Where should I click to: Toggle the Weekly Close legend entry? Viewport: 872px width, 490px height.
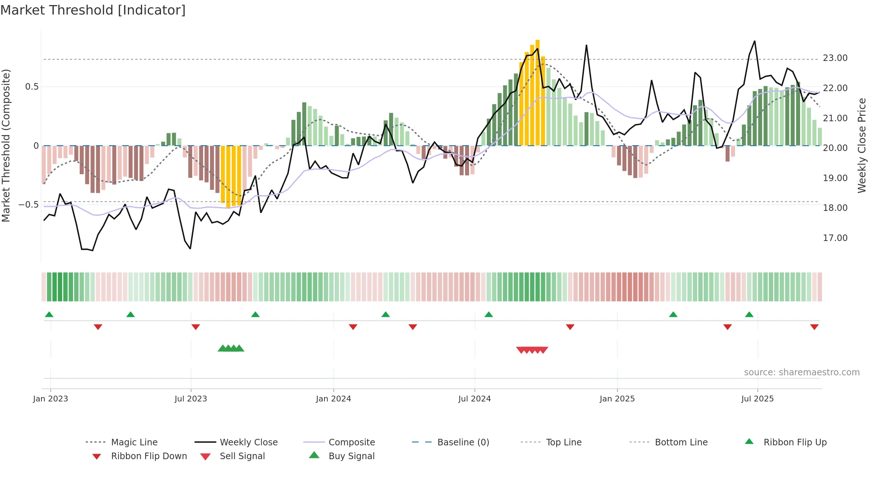pyautogui.click(x=236, y=442)
